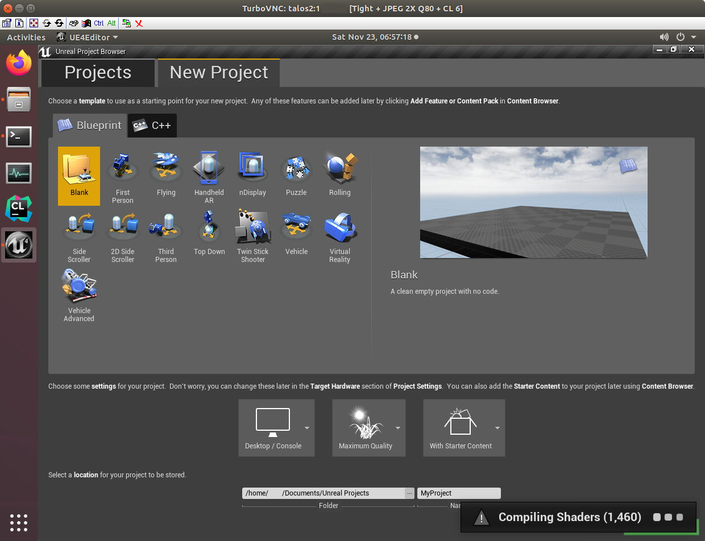Choose the First Person template

click(x=123, y=176)
